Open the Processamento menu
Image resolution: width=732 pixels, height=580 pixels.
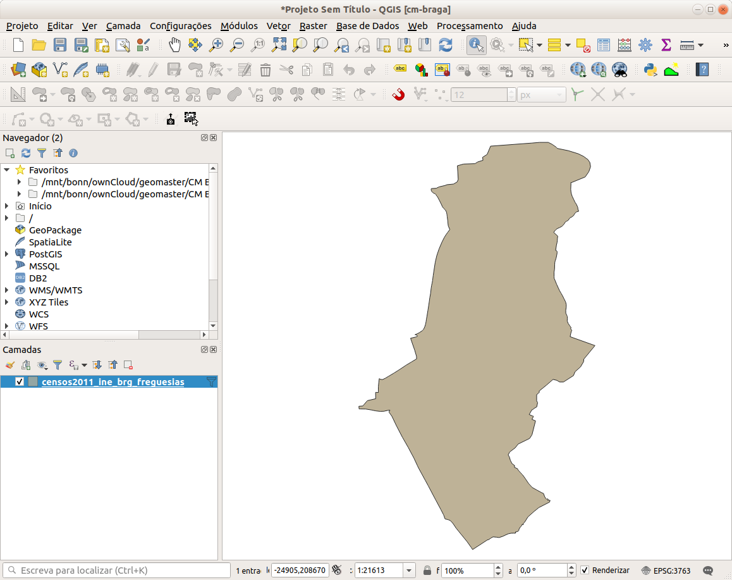tap(470, 26)
